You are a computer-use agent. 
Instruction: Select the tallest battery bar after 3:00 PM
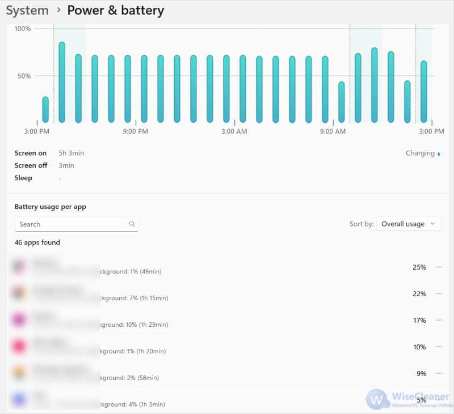point(62,82)
